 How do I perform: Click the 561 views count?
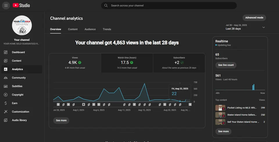pos(218,76)
